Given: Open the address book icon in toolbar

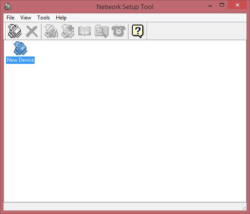Looking at the screenshot, I should coord(84,31).
